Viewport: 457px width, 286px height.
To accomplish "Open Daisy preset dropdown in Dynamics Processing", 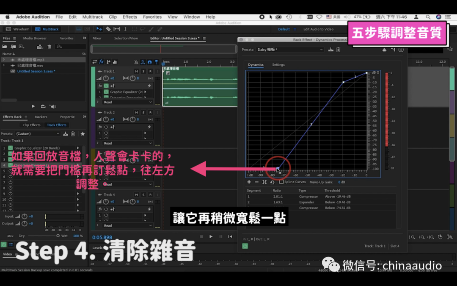I will (290, 50).
